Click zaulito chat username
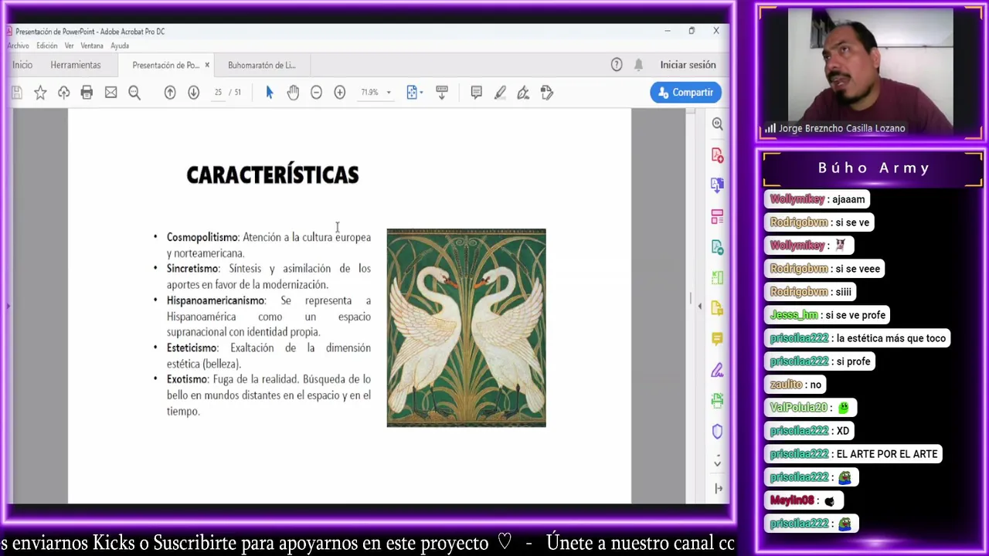This screenshot has width=989, height=556. pos(786,385)
